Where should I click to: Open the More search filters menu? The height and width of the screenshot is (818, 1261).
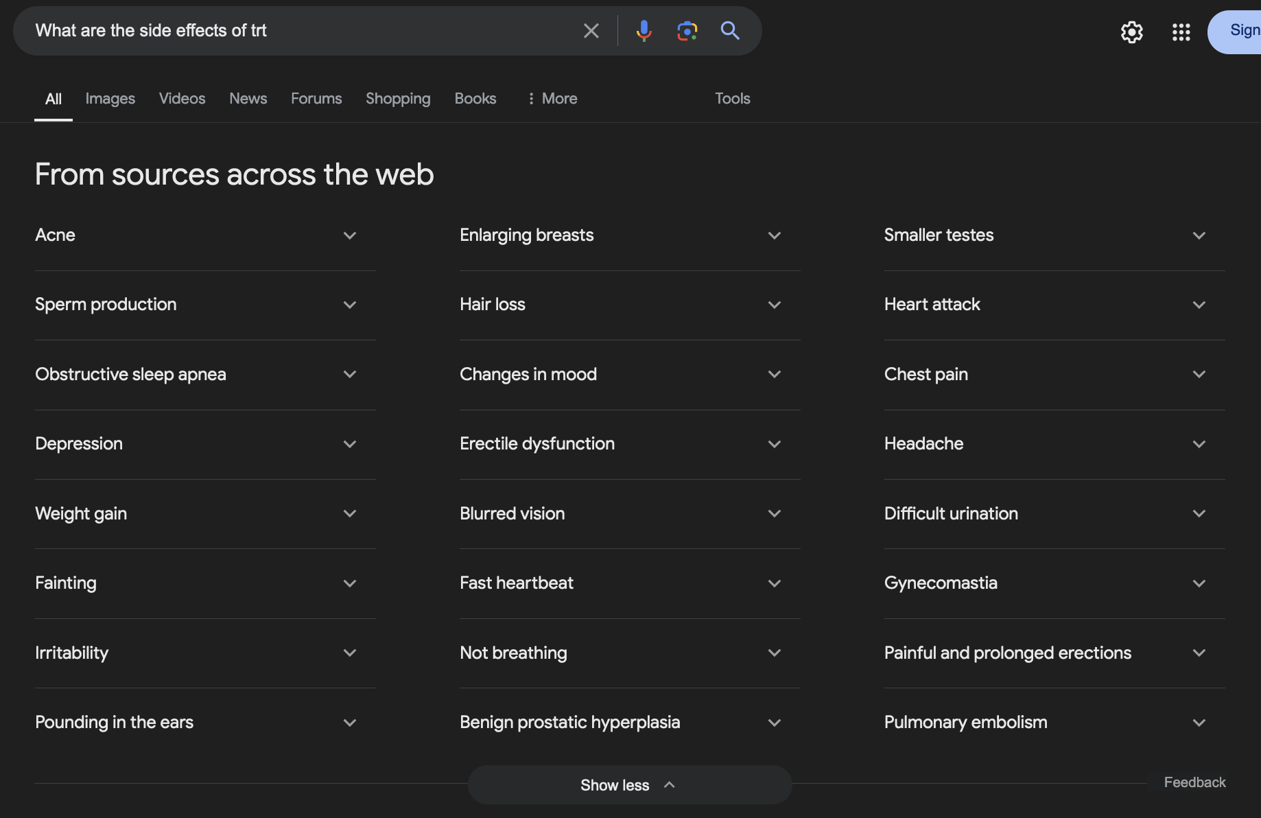(x=552, y=99)
